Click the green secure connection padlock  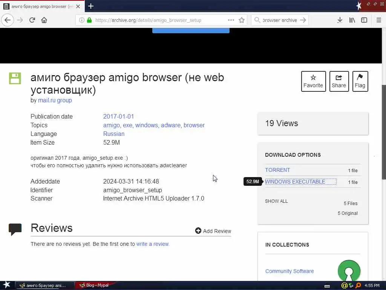pos(89,20)
